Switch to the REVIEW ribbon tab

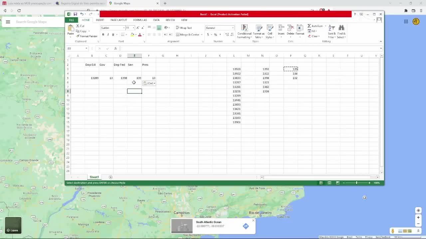coord(170,20)
